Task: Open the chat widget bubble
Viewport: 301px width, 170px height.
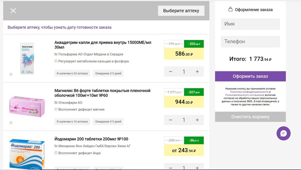Action: (x=283, y=133)
